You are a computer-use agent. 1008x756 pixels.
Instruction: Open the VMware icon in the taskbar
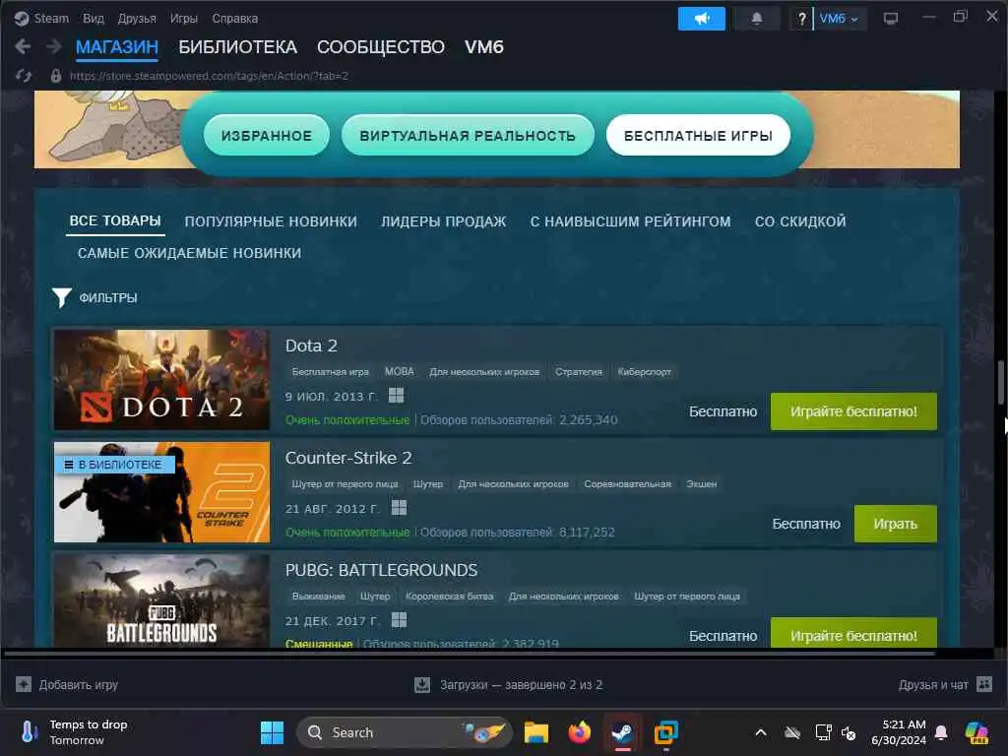[x=666, y=732]
